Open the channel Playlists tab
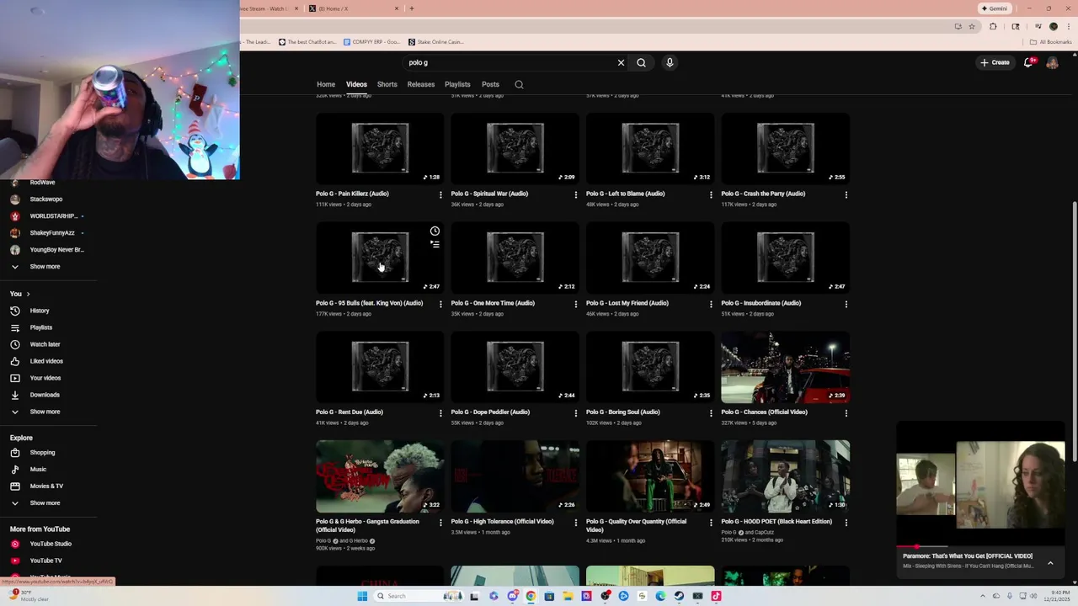This screenshot has height=606, width=1078. click(457, 84)
